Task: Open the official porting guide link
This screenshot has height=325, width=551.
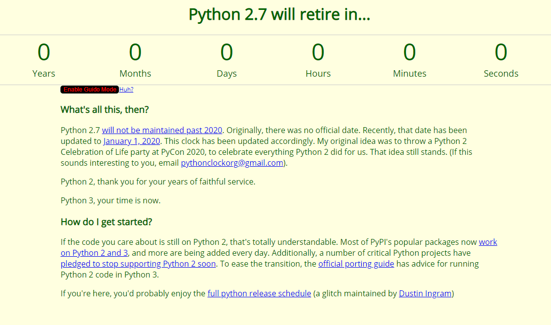Action: pos(356,264)
